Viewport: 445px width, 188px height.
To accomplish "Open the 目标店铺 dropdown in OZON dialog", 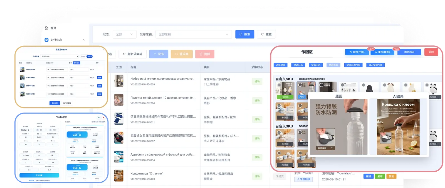I will 60,56.
